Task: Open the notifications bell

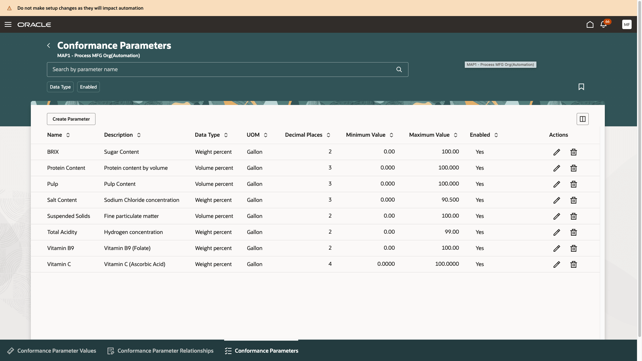Action: pyautogui.click(x=603, y=24)
